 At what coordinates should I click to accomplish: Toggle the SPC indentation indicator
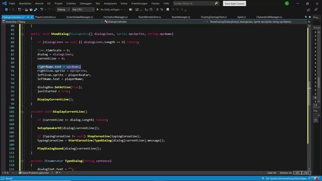tap(297, 173)
